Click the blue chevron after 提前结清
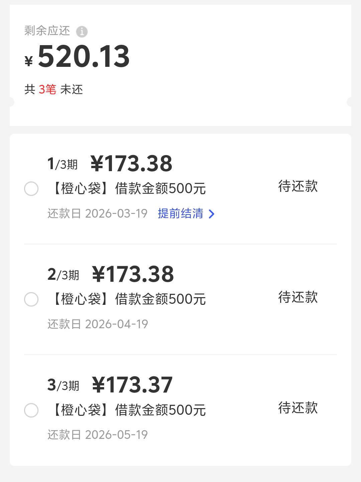 tap(211, 214)
